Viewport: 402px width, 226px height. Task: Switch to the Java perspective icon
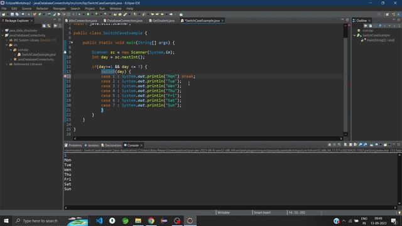[394, 14]
